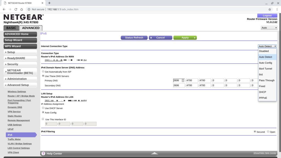Log out of the router
The width and height of the screenshot is (281, 158).
pos(267,16)
